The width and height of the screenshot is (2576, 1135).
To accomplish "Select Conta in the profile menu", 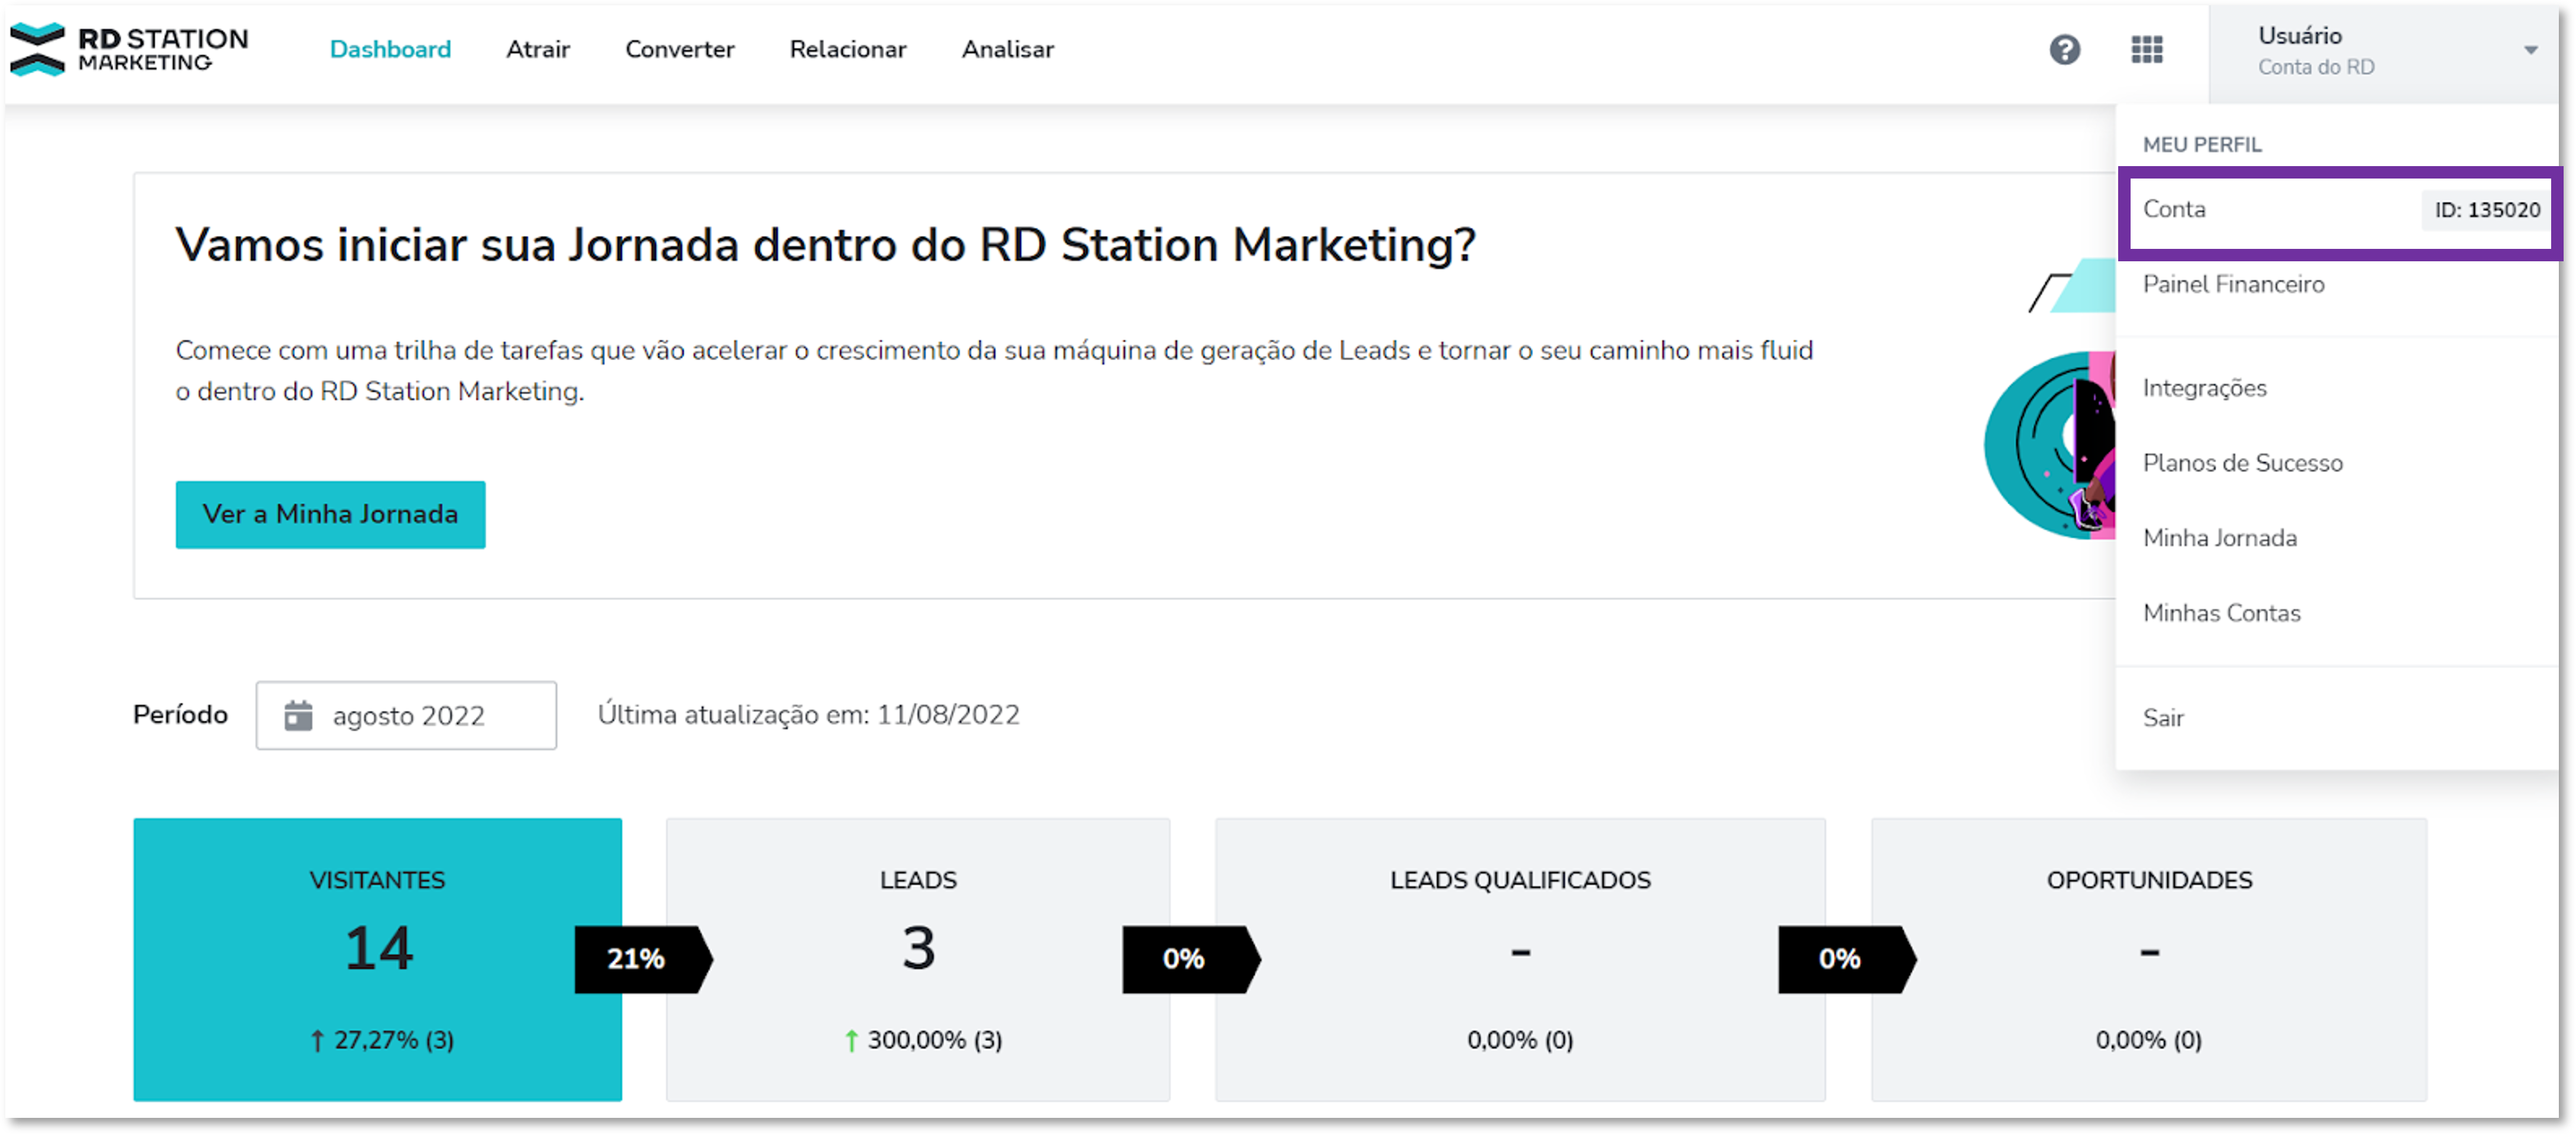I will pyautogui.click(x=2339, y=210).
